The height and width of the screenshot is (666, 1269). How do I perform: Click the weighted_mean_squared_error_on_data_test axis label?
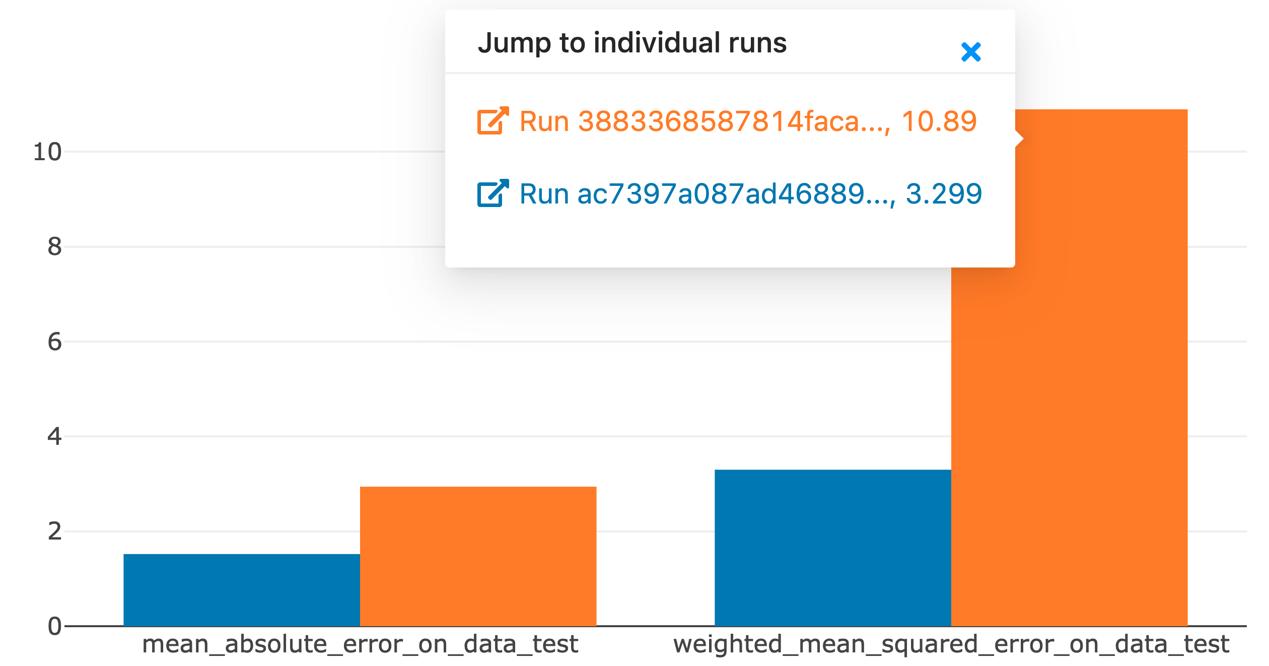click(951, 644)
